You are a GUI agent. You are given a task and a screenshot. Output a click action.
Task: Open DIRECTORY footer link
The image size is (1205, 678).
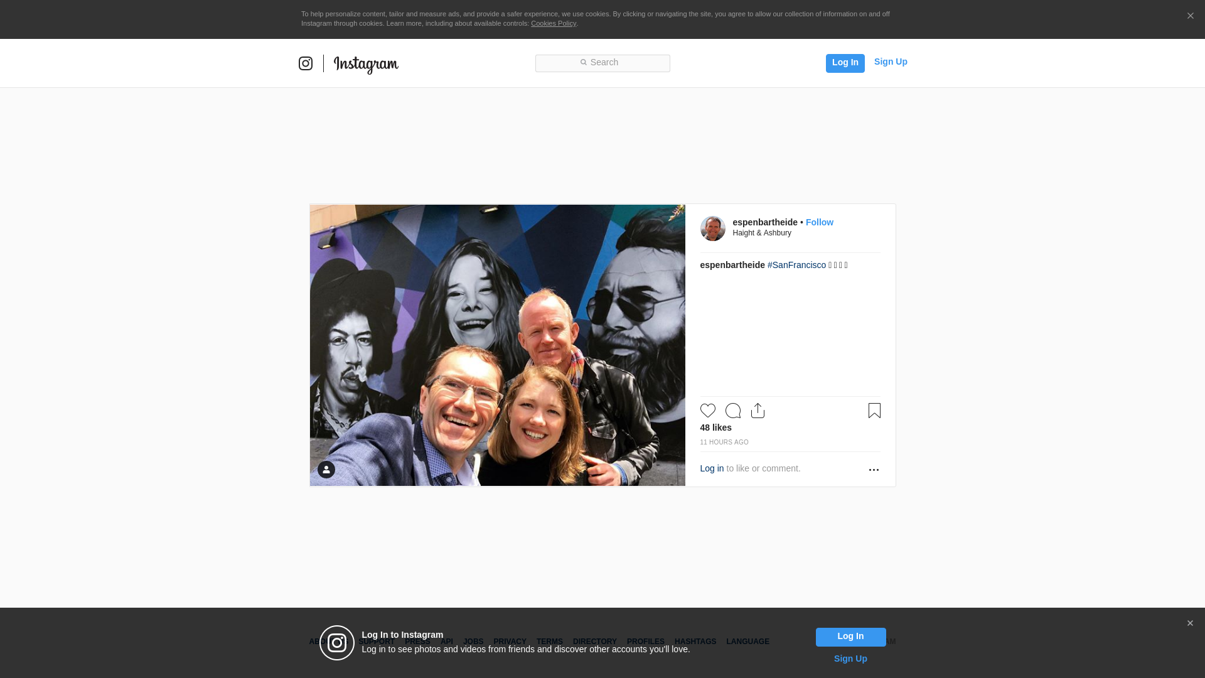pyautogui.click(x=595, y=642)
